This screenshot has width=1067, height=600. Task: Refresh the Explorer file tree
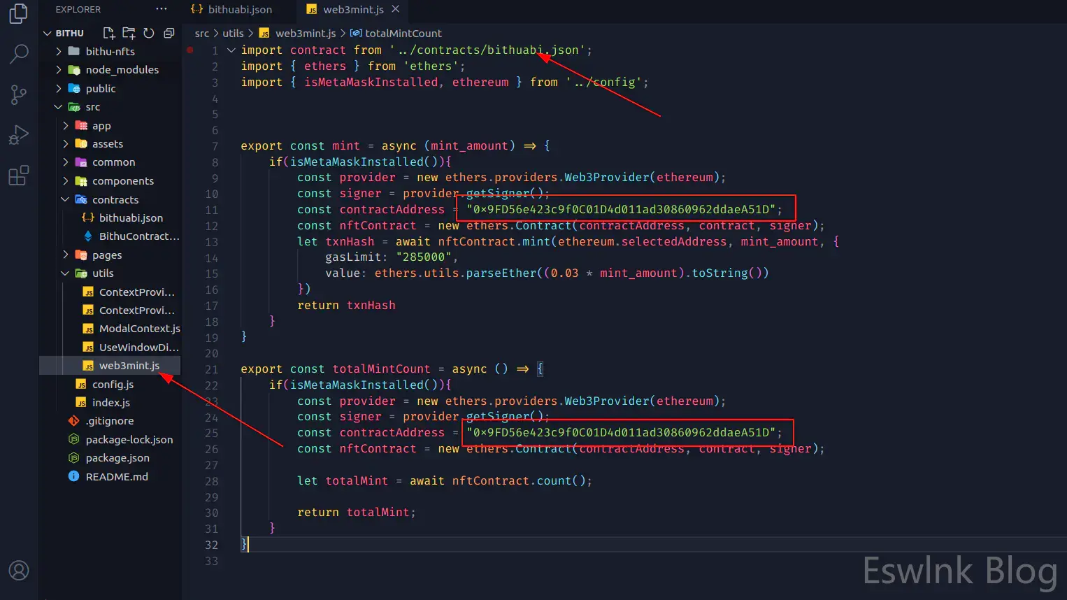click(x=149, y=33)
